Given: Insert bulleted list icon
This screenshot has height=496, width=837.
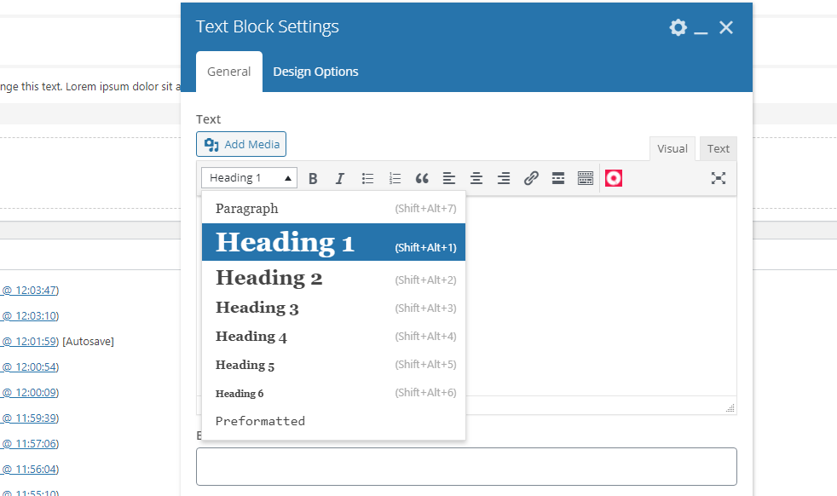Looking at the screenshot, I should click(367, 178).
